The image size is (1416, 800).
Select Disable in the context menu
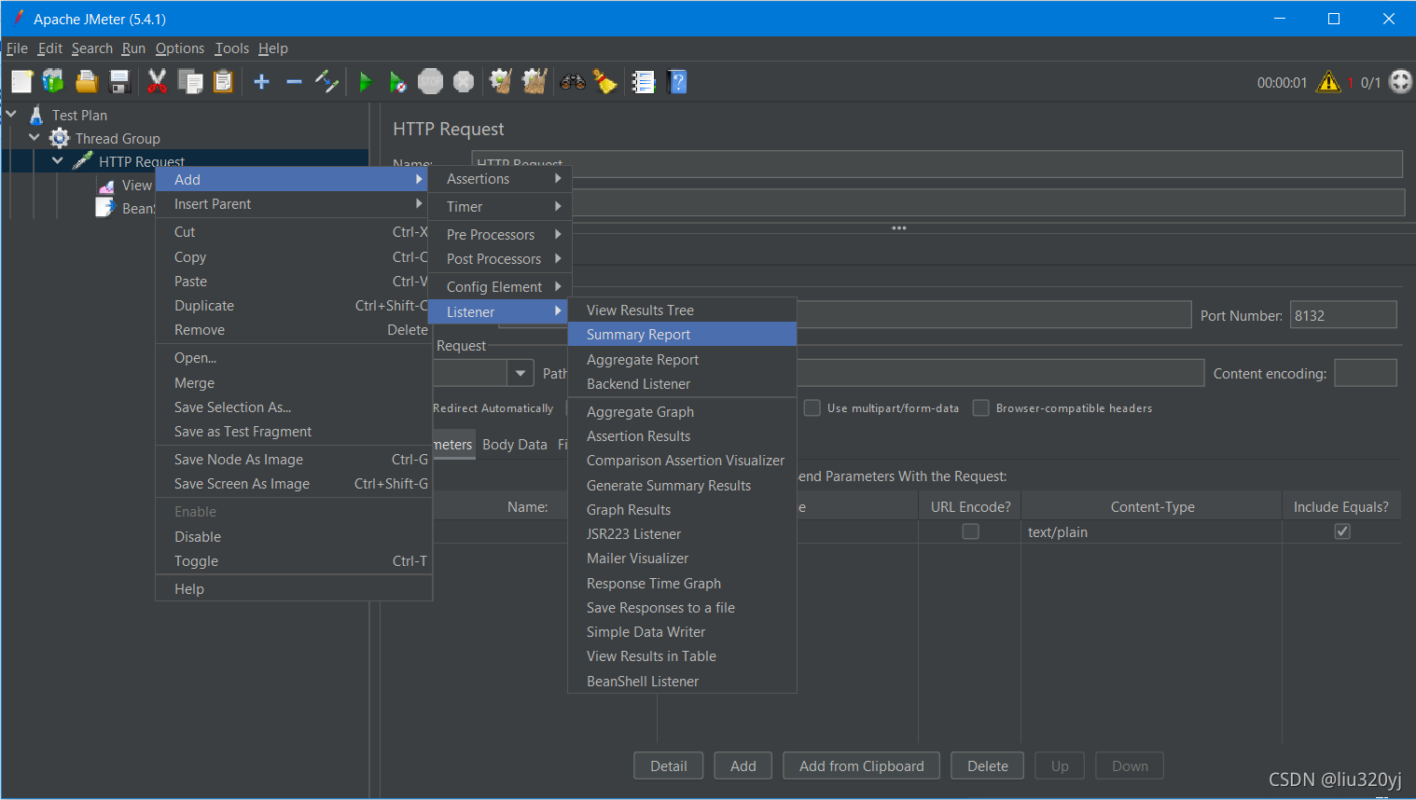click(294, 537)
